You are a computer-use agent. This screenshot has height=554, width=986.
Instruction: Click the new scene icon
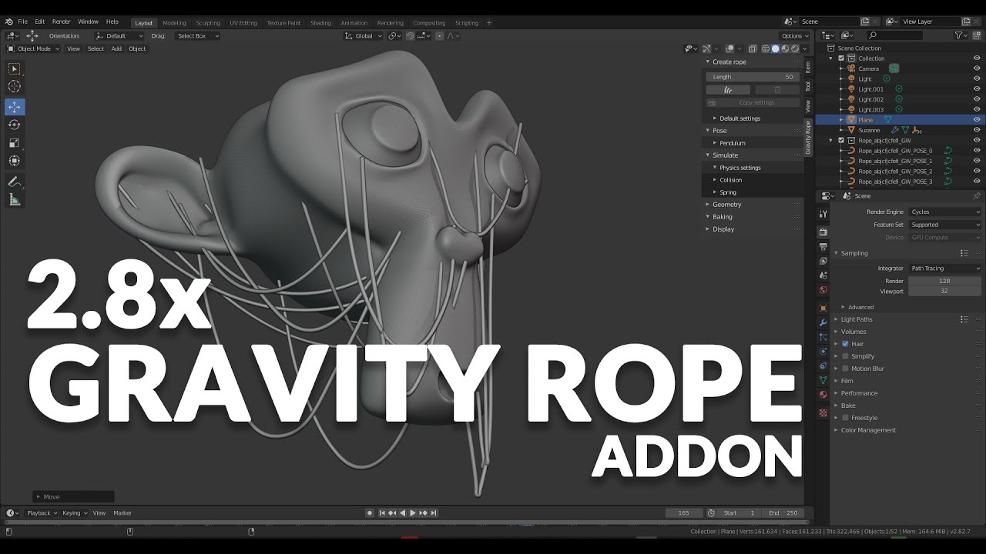pyautogui.click(x=865, y=22)
